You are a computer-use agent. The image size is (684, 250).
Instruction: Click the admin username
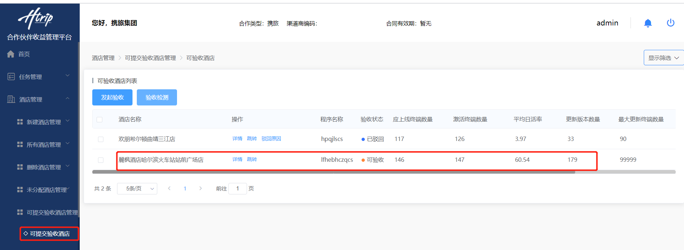click(x=607, y=23)
